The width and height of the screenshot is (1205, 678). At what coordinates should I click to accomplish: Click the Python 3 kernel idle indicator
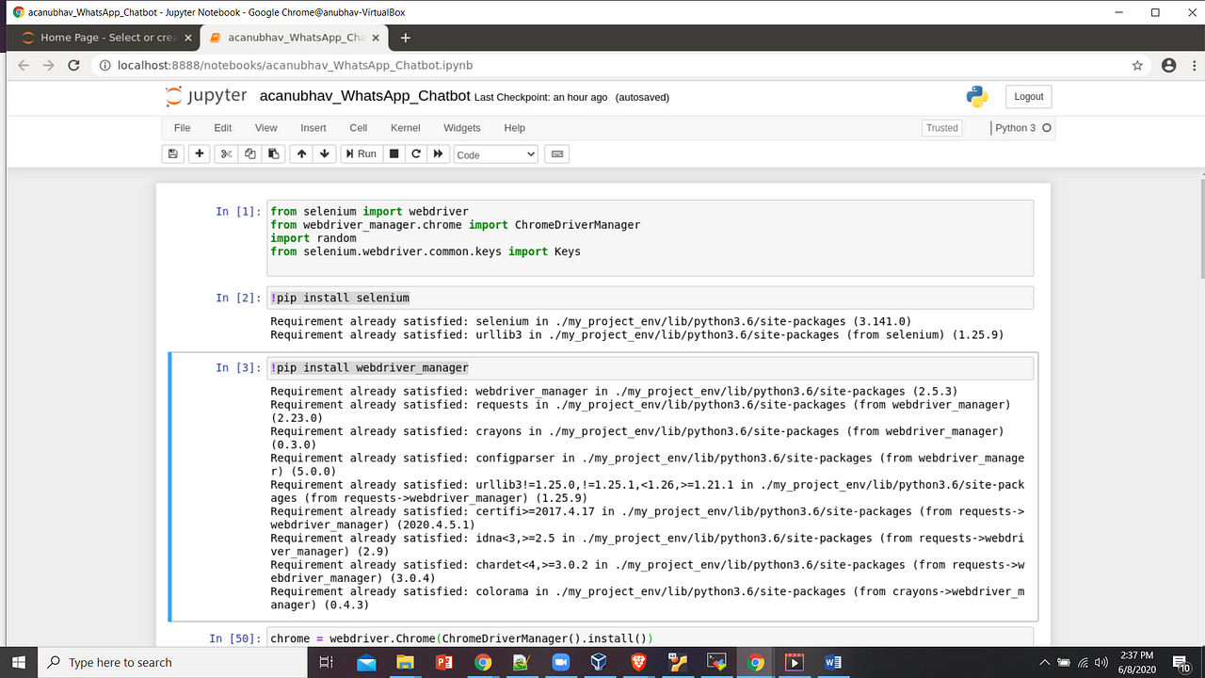click(x=1022, y=128)
